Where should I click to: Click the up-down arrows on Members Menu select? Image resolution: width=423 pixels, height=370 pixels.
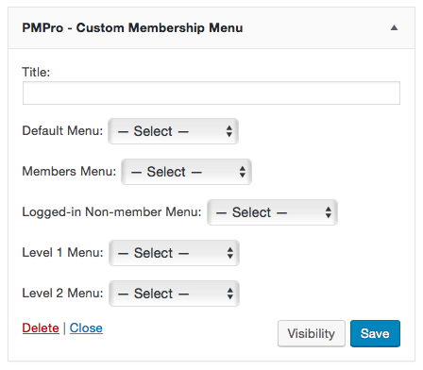[x=243, y=172]
